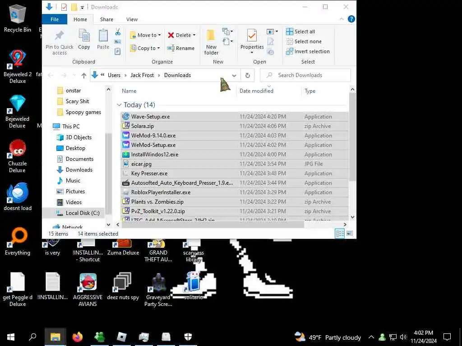Select Scary Shit folder in navigation pane
Screen dimensions: 462x346
click(77, 101)
